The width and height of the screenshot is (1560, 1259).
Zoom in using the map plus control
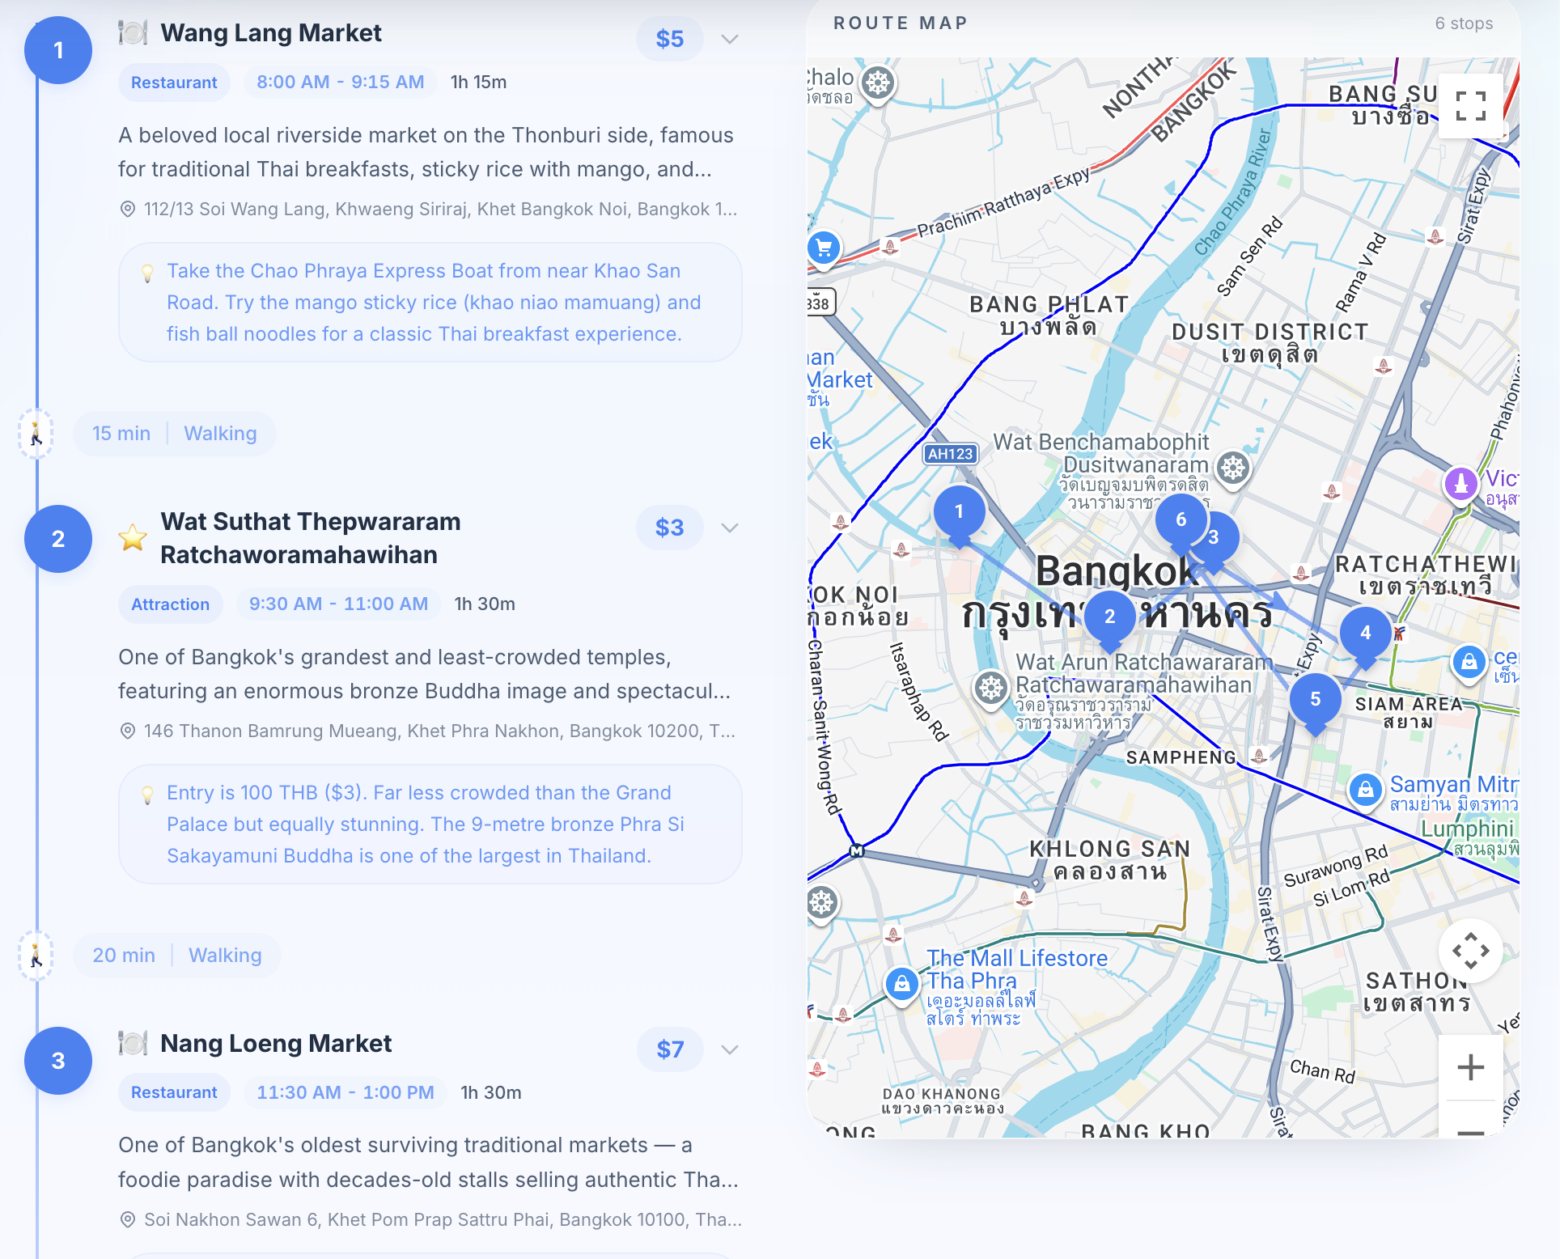[x=1471, y=1068]
